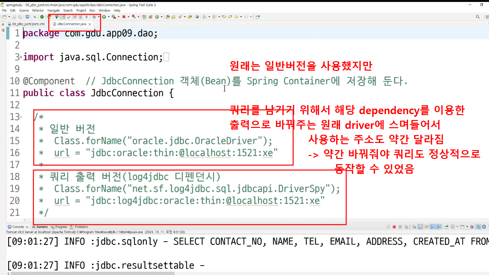Open the Project menu
Image resolution: width=489 pixels, height=275 pixels.
[x=81, y=10]
